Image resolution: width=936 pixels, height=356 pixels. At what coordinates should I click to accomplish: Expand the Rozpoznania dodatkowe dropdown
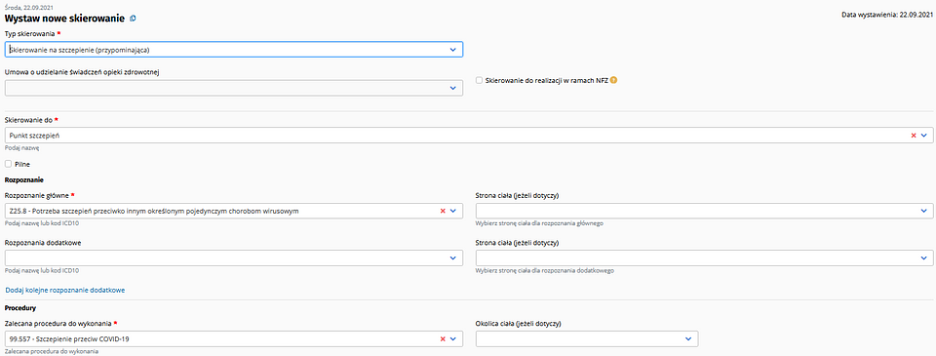pyautogui.click(x=452, y=258)
